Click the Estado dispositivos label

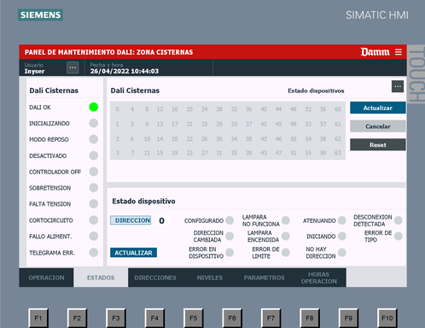tap(316, 91)
